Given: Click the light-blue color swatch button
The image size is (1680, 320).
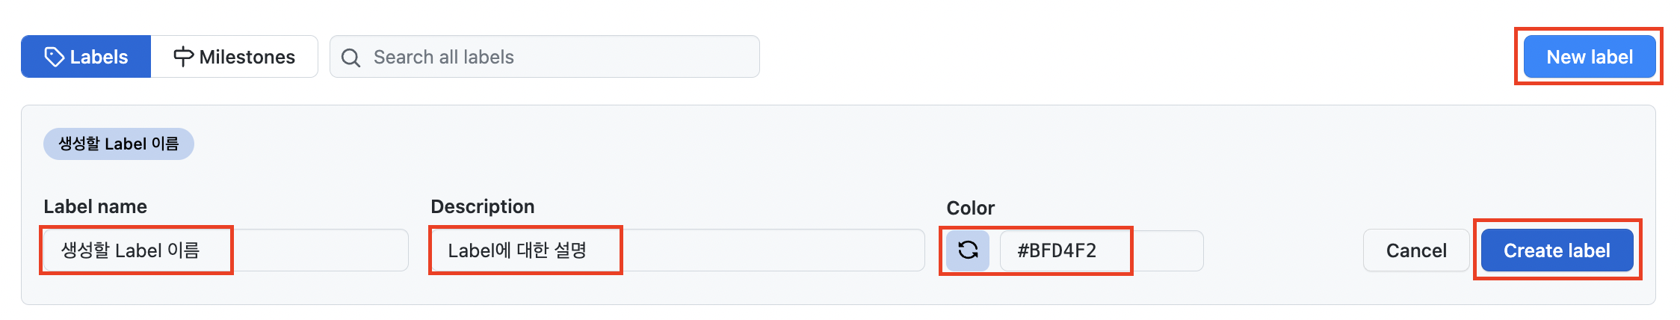Looking at the screenshot, I should (x=968, y=250).
